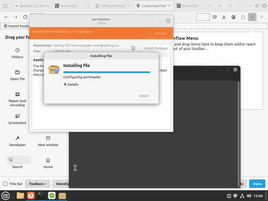Open the Terminal in the taskbar

(41, 196)
